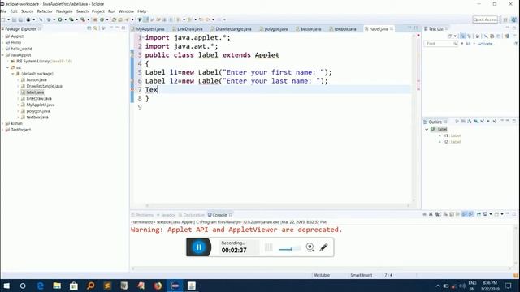
Task: Click the Find field in Task List
Action: [x=440, y=44]
